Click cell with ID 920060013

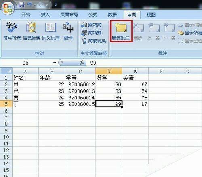(80, 91)
